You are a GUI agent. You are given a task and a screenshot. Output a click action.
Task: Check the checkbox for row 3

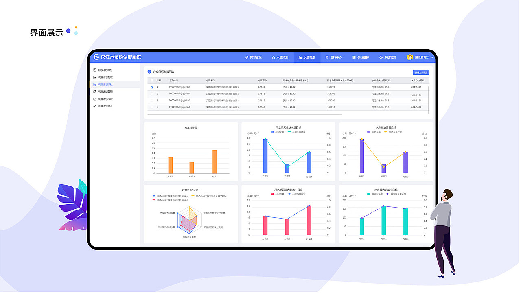click(x=152, y=100)
